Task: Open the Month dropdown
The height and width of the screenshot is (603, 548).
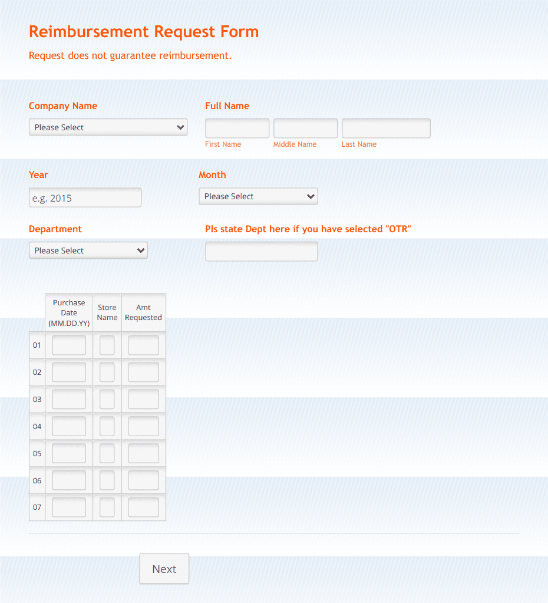Action: (258, 196)
